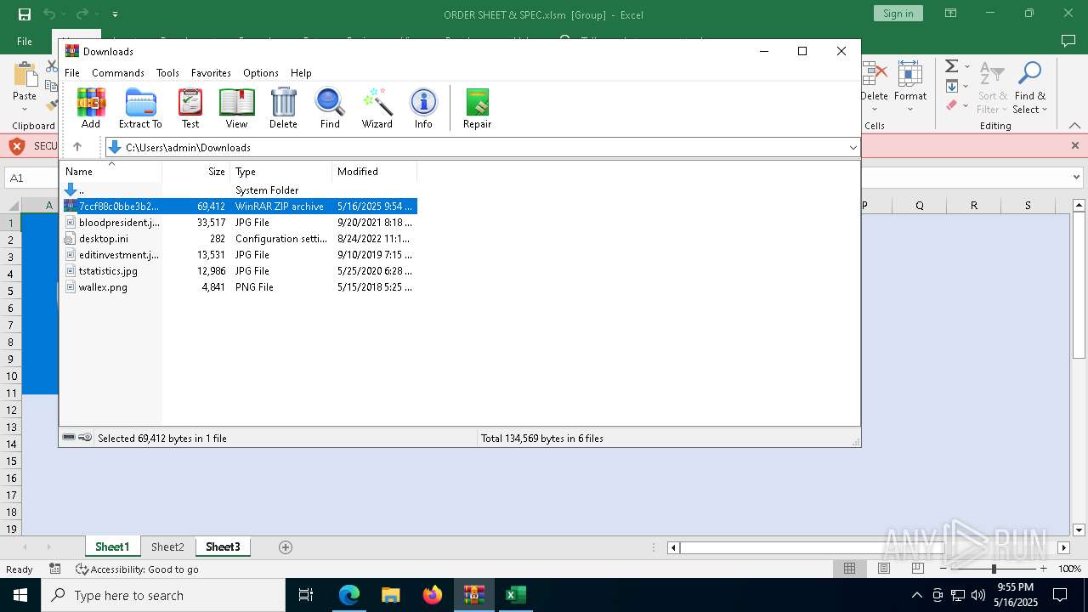Open the Find magnifier tool
Screen dimensions: 1088x612
click(x=330, y=108)
